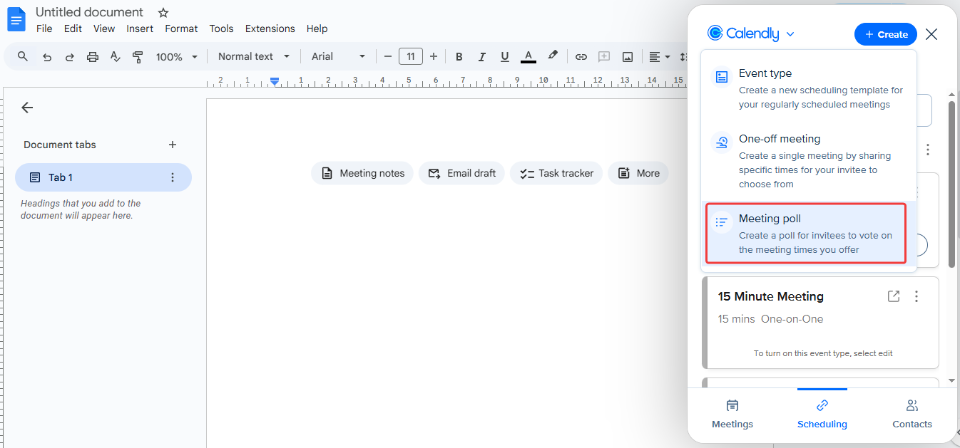Image resolution: width=960 pixels, height=448 pixels.
Task: Open the Arial font dropdown
Action: [x=338, y=56]
